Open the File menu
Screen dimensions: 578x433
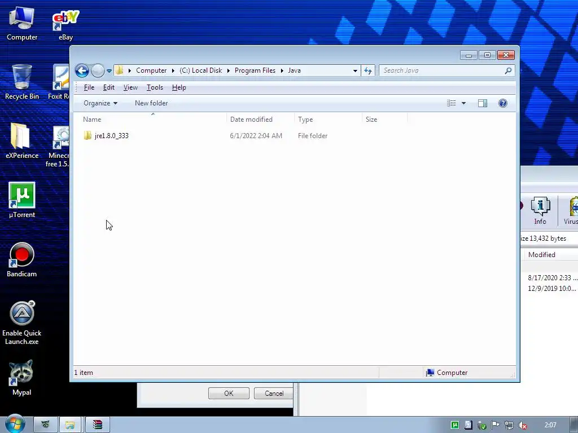click(x=89, y=87)
